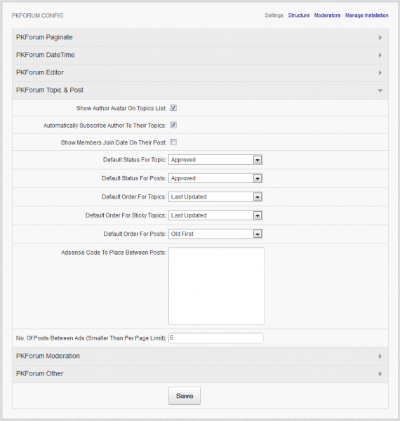
Task: Click the Save button
Action: point(185,396)
